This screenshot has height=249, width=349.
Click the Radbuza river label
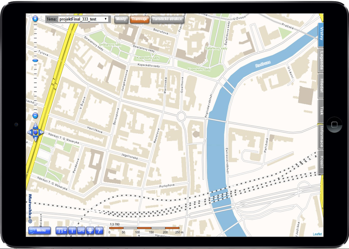click(263, 64)
